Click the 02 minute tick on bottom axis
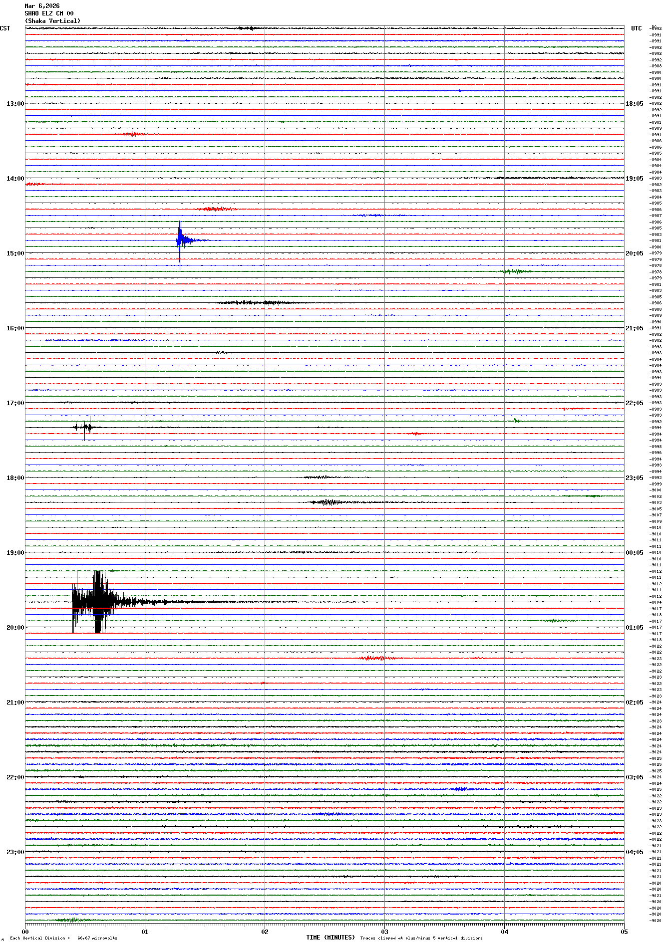This screenshot has height=945, width=664. [x=265, y=932]
